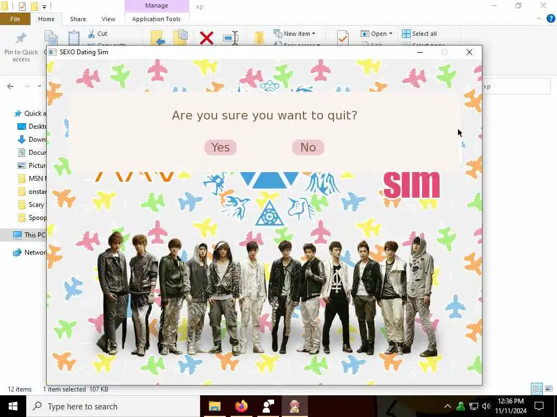Click the Manage contextual tab

(156, 5)
